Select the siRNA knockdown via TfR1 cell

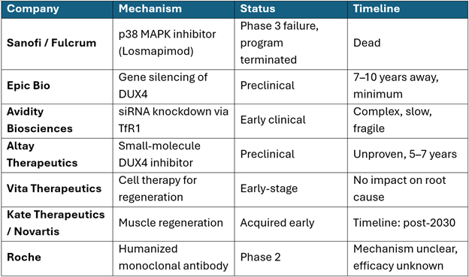(x=174, y=121)
